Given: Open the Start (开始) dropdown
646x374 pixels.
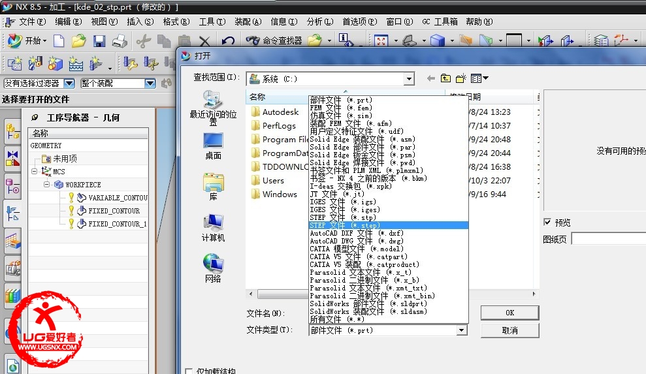Looking at the screenshot, I should tap(27, 40).
